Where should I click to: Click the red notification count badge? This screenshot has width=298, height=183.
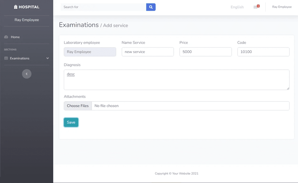258,6
